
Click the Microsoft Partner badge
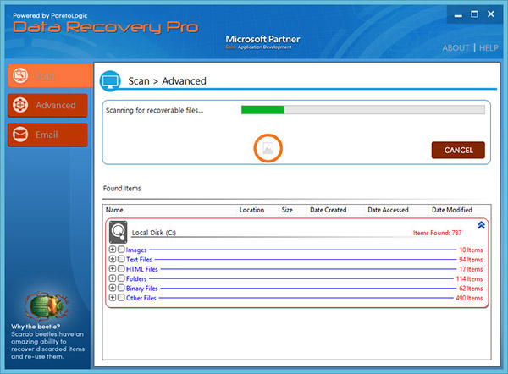point(264,42)
